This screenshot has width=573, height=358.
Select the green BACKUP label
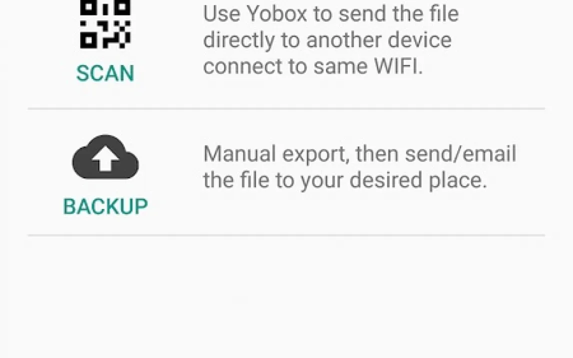click(105, 206)
